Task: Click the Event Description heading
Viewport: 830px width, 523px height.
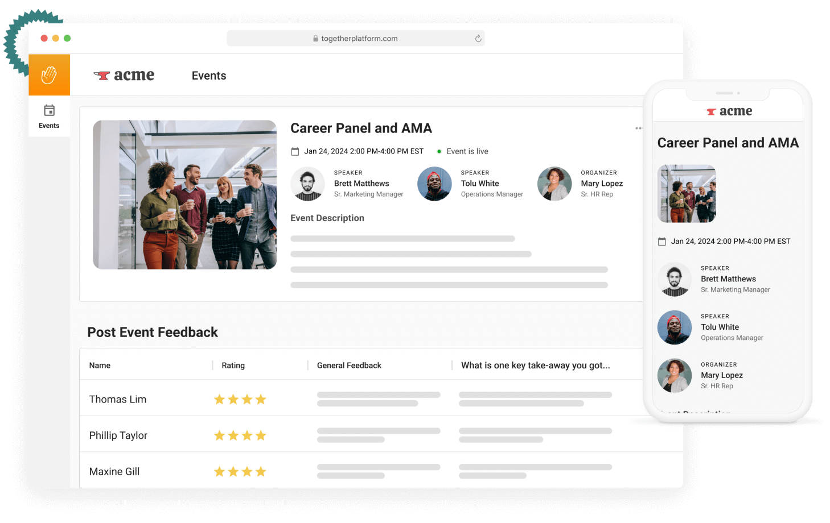Action: coord(327,218)
